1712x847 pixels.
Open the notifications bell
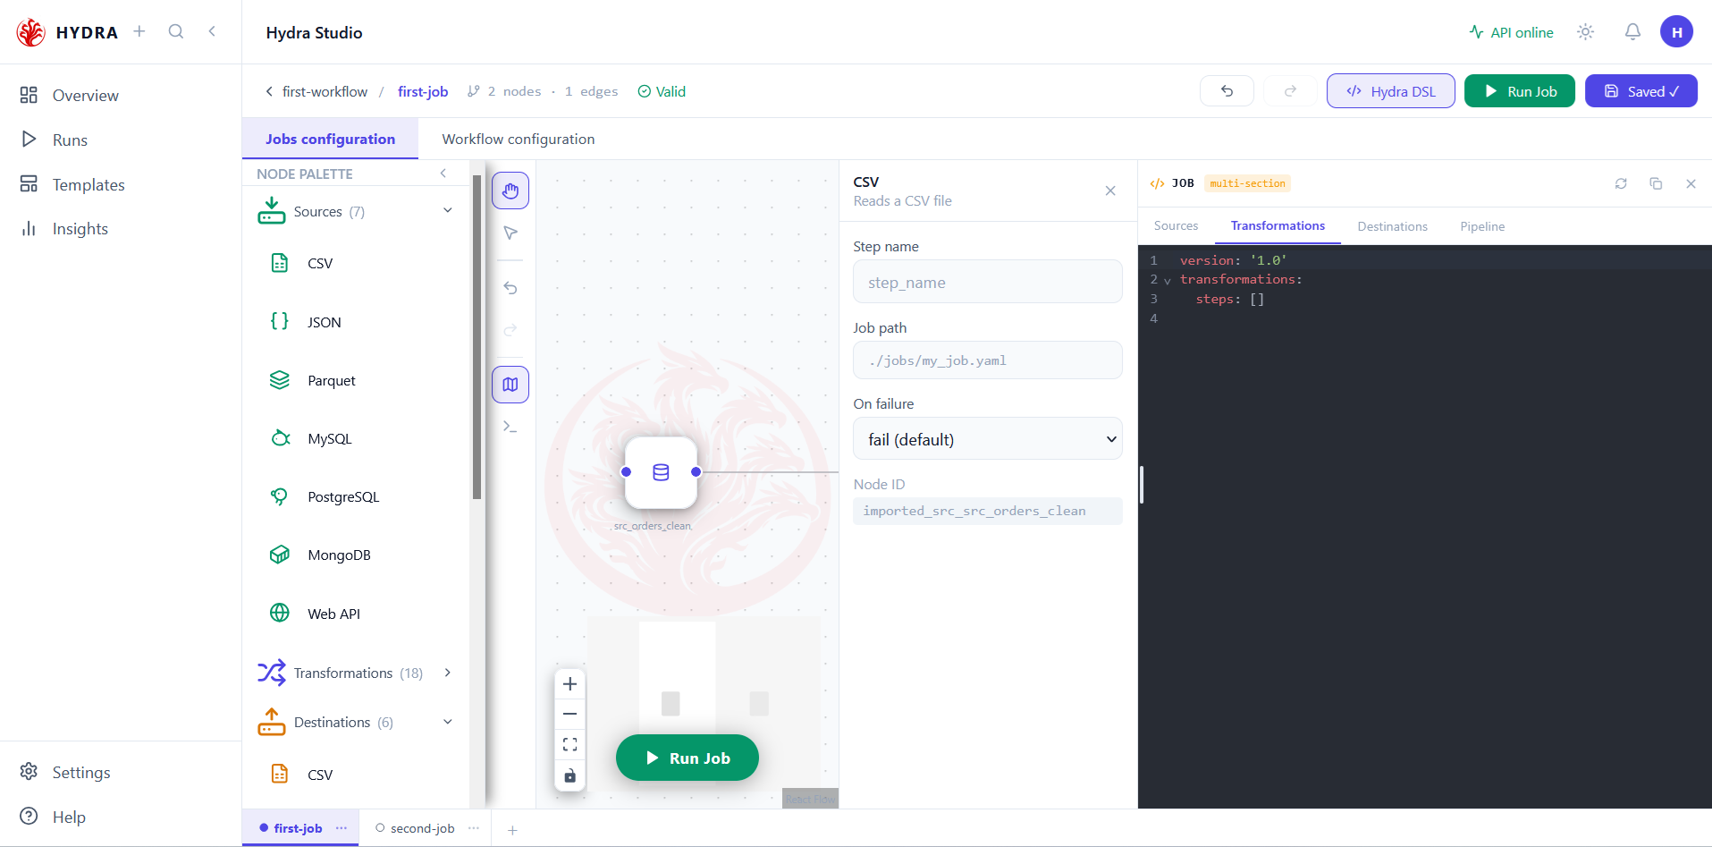tap(1632, 32)
